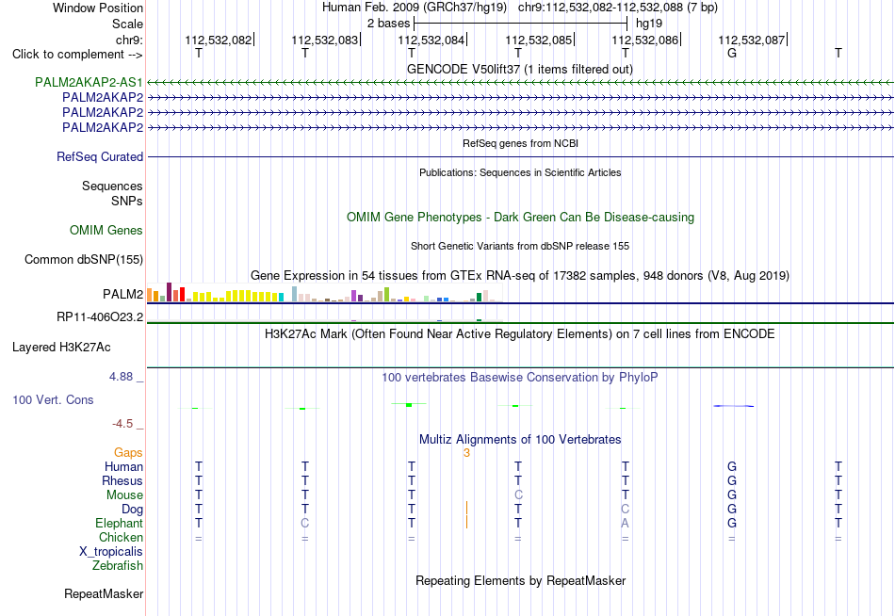Click the 4.88 PhyloP upper scale value
This screenshot has height=616, width=895.
pos(121,377)
